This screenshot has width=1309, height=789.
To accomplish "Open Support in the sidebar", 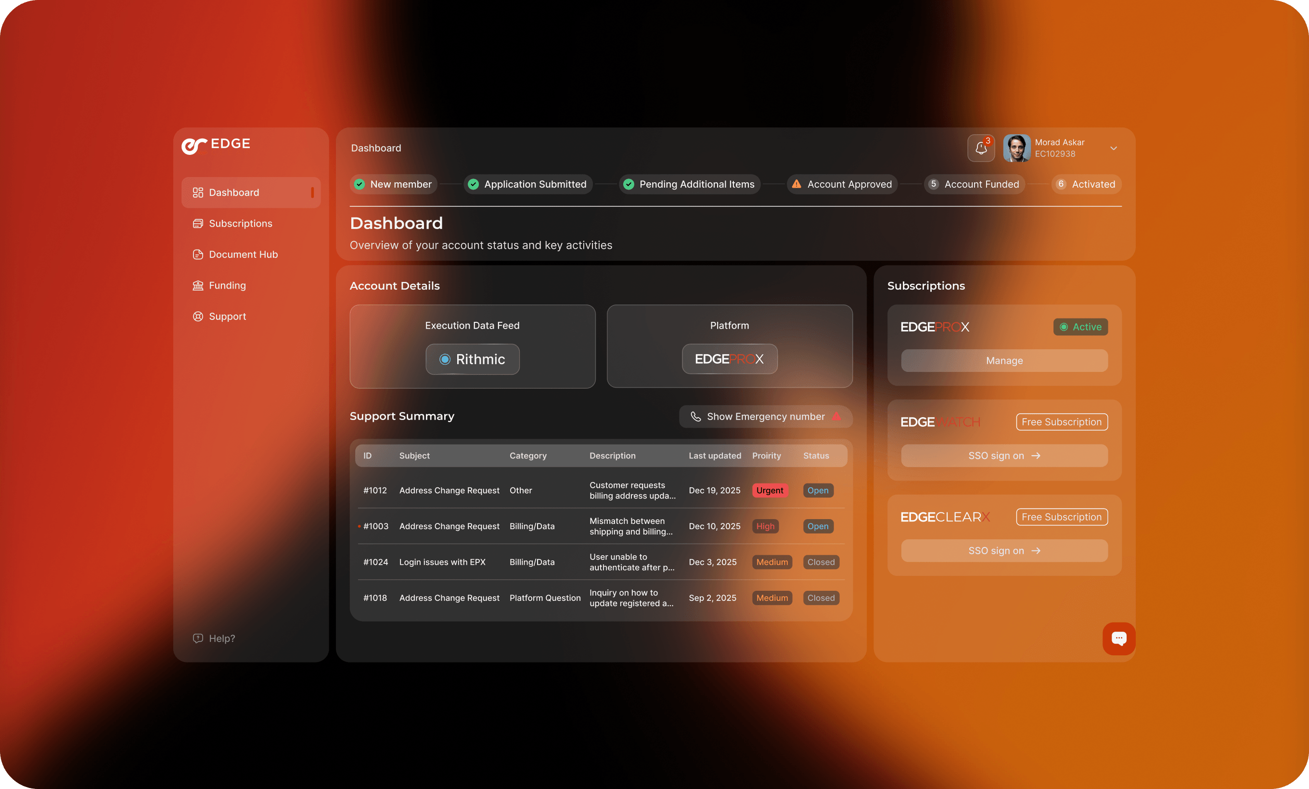I will pos(251,317).
